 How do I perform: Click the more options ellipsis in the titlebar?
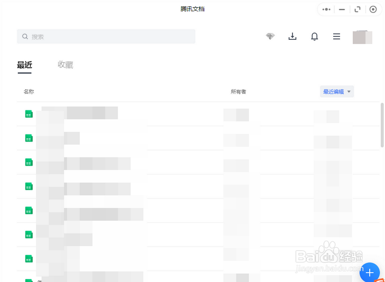tap(326, 9)
